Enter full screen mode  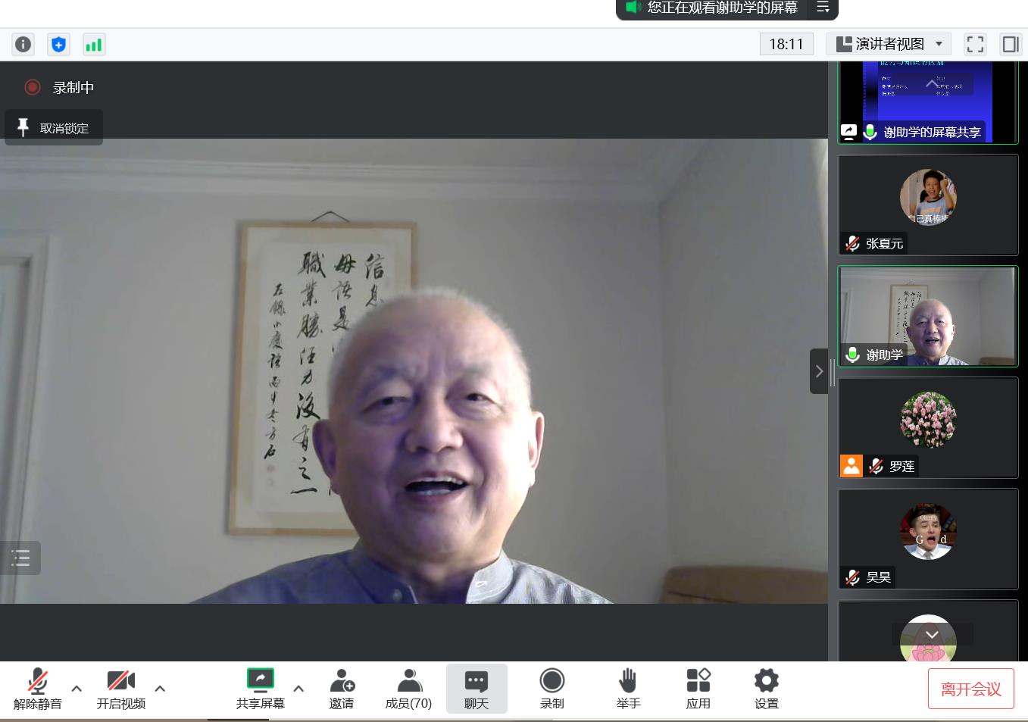[975, 45]
